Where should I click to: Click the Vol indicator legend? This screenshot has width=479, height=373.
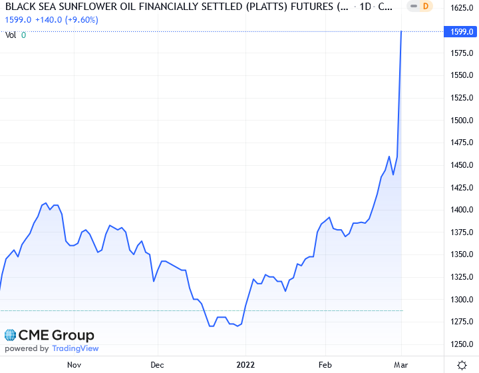click(11, 35)
